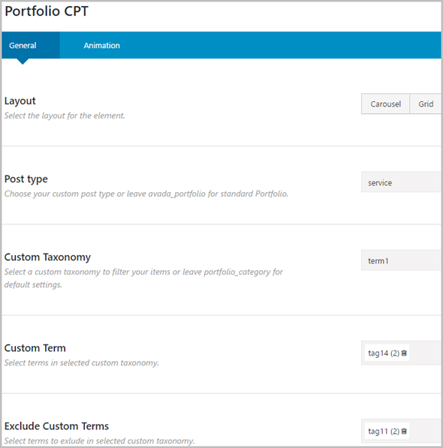Screen dimensions: 443x448
Task: Click the avada_portfolio post type description text
Action: (146, 194)
